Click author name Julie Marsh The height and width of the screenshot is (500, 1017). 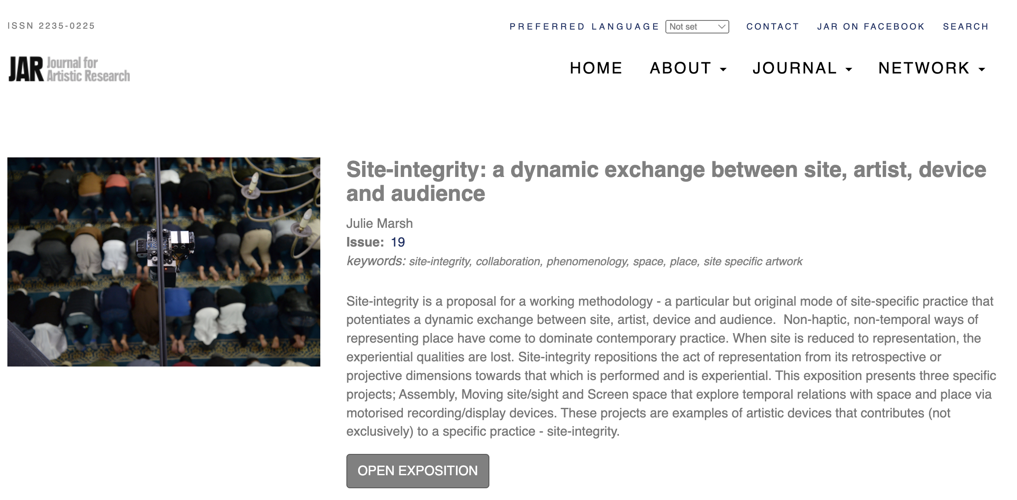pos(379,223)
